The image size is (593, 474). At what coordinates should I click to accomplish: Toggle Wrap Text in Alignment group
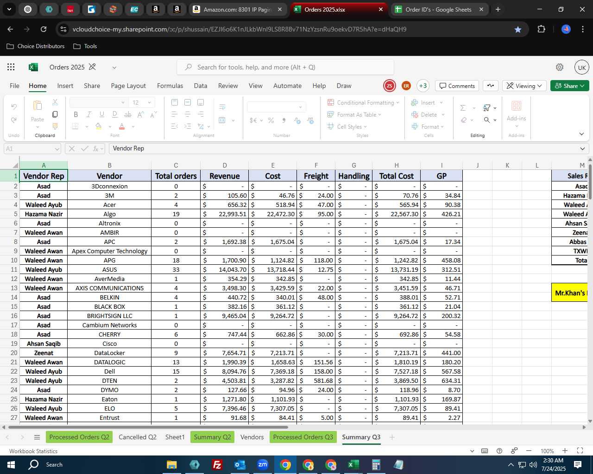point(222,107)
